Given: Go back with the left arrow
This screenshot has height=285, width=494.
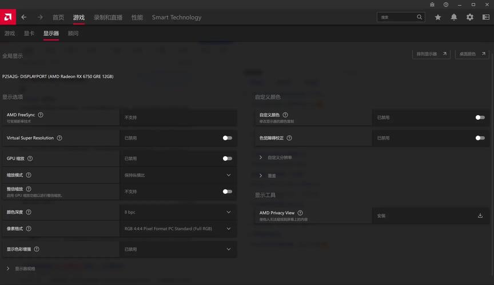Looking at the screenshot, I should tap(24, 17).
